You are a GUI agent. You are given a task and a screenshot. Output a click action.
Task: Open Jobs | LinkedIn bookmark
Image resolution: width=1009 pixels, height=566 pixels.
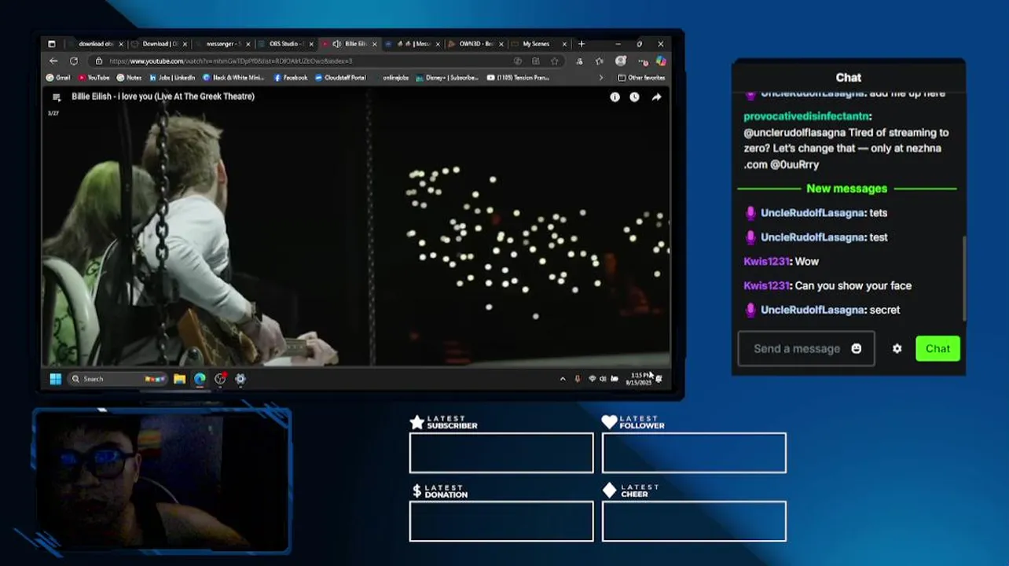[171, 78]
